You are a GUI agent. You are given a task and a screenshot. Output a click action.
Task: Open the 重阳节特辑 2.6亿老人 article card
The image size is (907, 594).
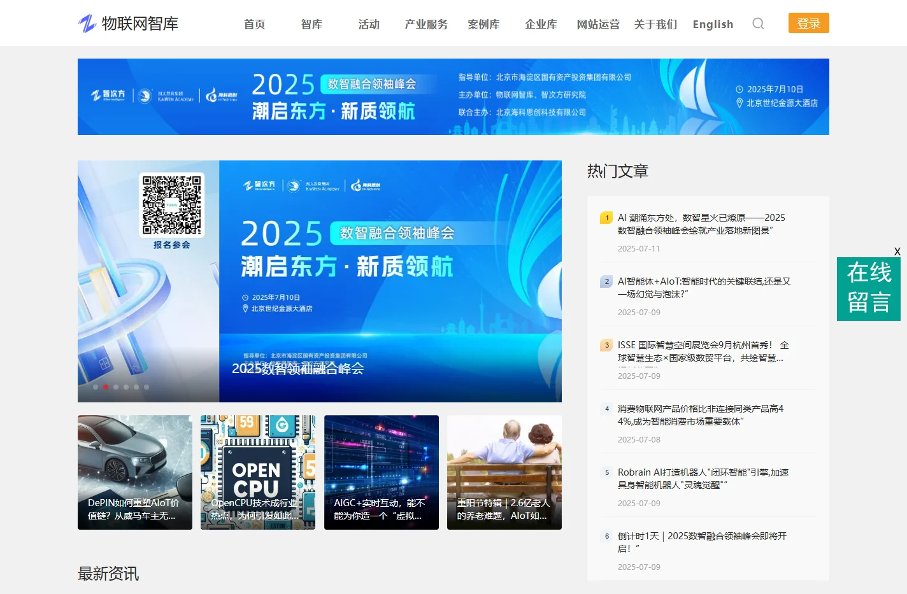(x=504, y=472)
